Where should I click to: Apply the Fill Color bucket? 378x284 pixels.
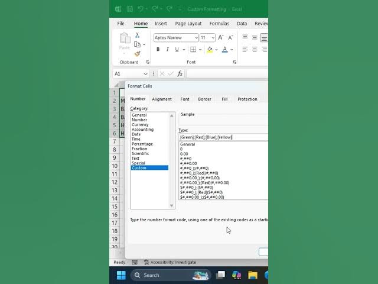click(210, 49)
